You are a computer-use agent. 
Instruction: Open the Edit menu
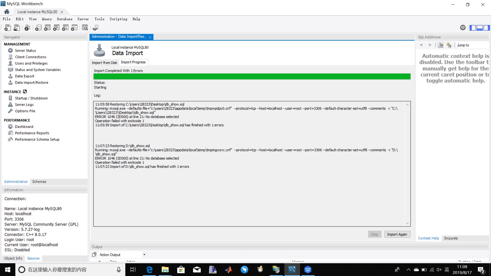pos(20,19)
